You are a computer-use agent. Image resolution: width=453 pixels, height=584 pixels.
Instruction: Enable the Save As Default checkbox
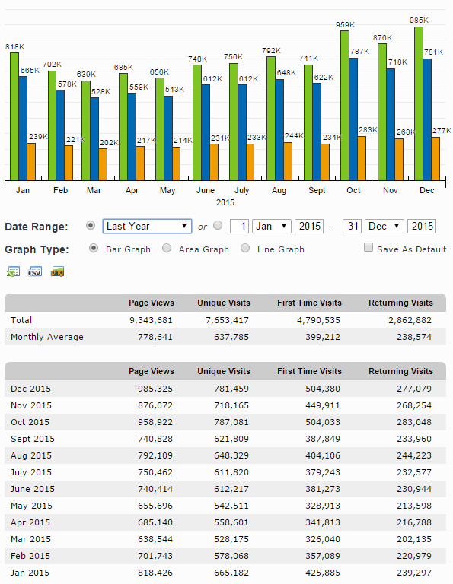click(x=368, y=247)
